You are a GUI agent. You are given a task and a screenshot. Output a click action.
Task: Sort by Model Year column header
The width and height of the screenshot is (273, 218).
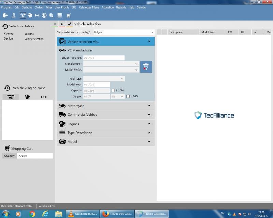point(212,32)
